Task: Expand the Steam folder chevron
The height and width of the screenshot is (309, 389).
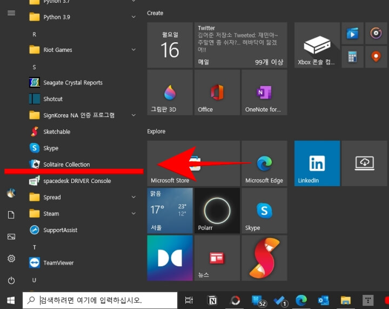Action: (x=133, y=214)
